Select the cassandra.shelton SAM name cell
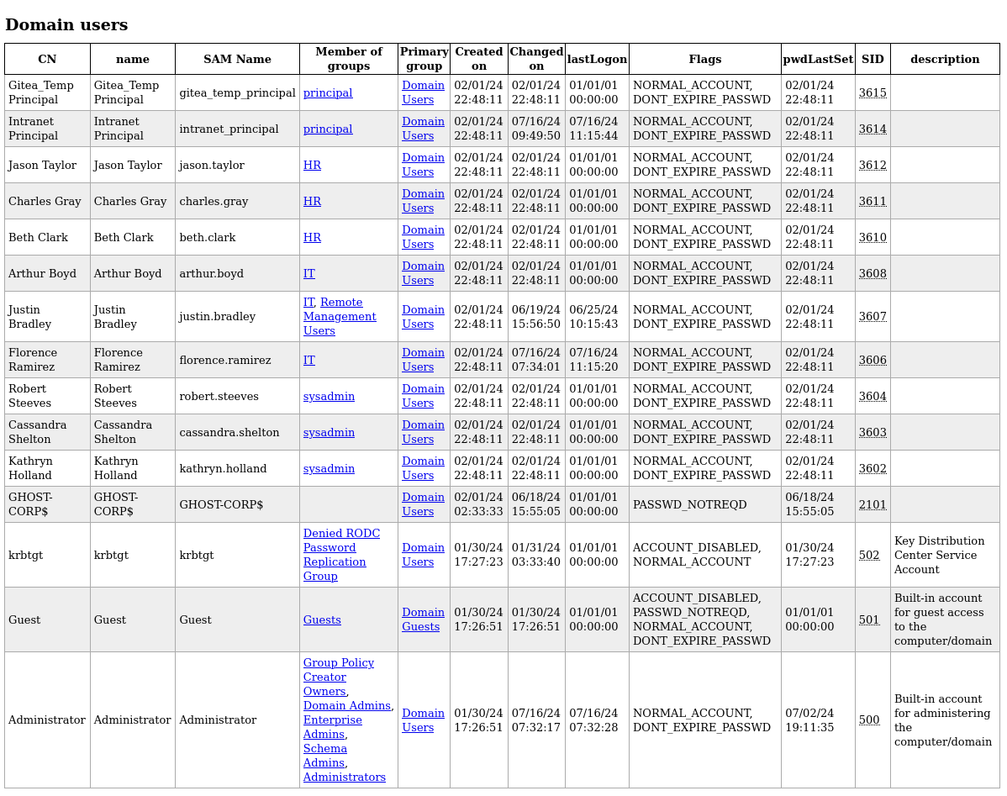The width and height of the screenshot is (1007, 796). click(237, 432)
